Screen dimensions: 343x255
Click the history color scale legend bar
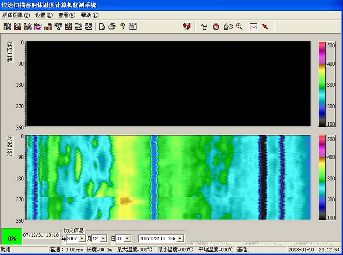pos(322,178)
